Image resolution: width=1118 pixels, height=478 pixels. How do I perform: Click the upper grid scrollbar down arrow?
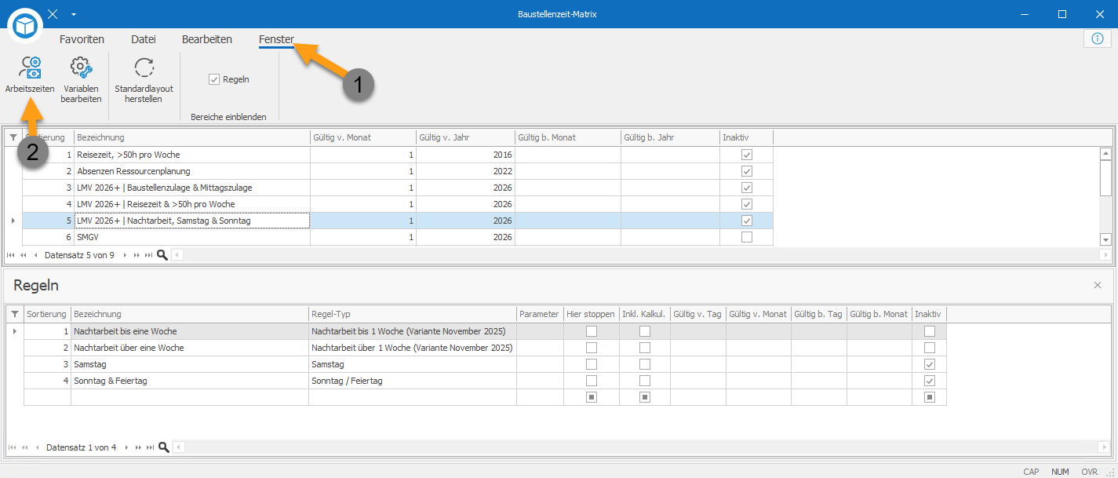pyautogui.click(x=1106, y=239)
